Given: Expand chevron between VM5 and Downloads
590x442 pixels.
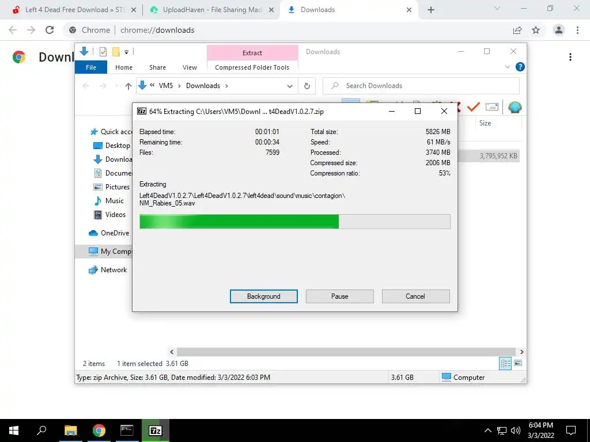Looking at the screenshot, I should tap(179, 86).
